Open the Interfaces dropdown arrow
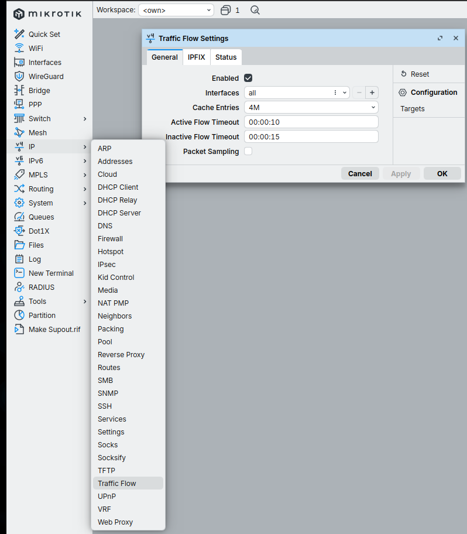Viewport: 467px width, 534px height. point(345,93)
